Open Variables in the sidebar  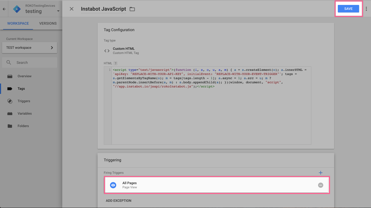(x=25, y=114)
